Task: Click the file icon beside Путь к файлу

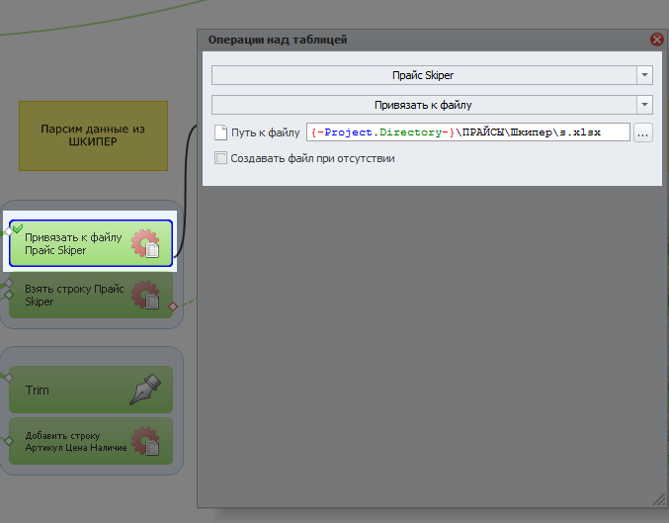Action: point(220,132)
